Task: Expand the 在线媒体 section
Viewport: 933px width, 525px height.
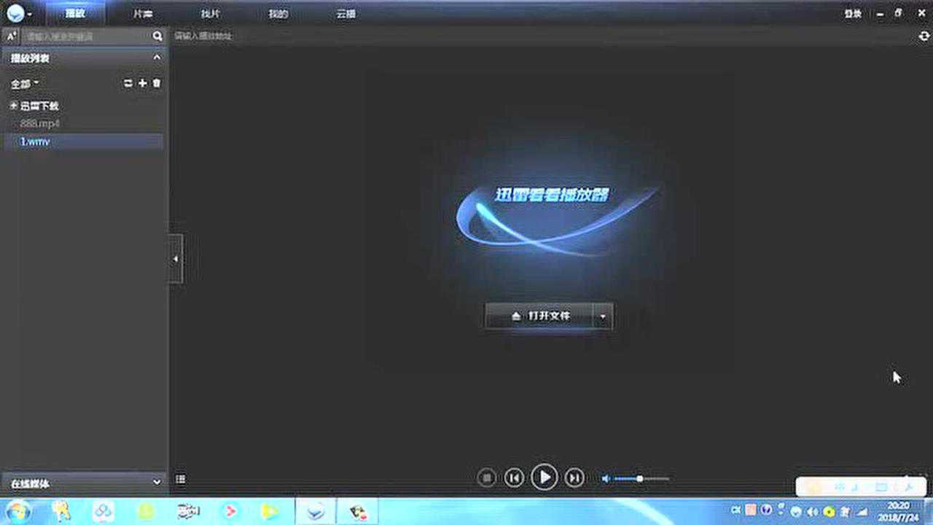Action: point(157,483)
